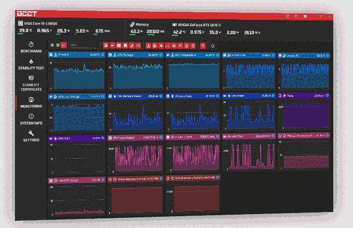The width and height of the screenshot is (353, 228).
Task: Click the GPU Temperature graph area
Action: coord(194,76)
